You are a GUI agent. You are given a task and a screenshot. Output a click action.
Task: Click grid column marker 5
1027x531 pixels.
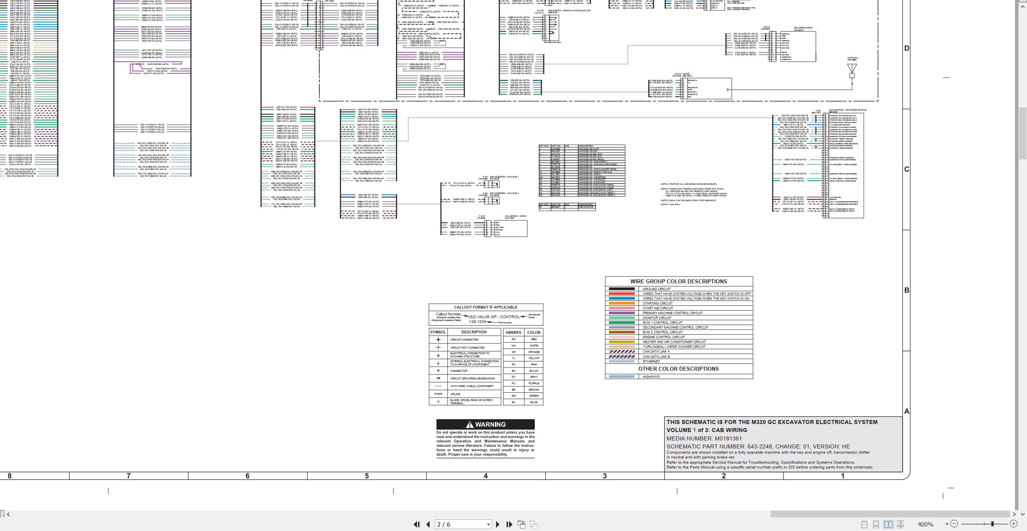coord(367,476)
